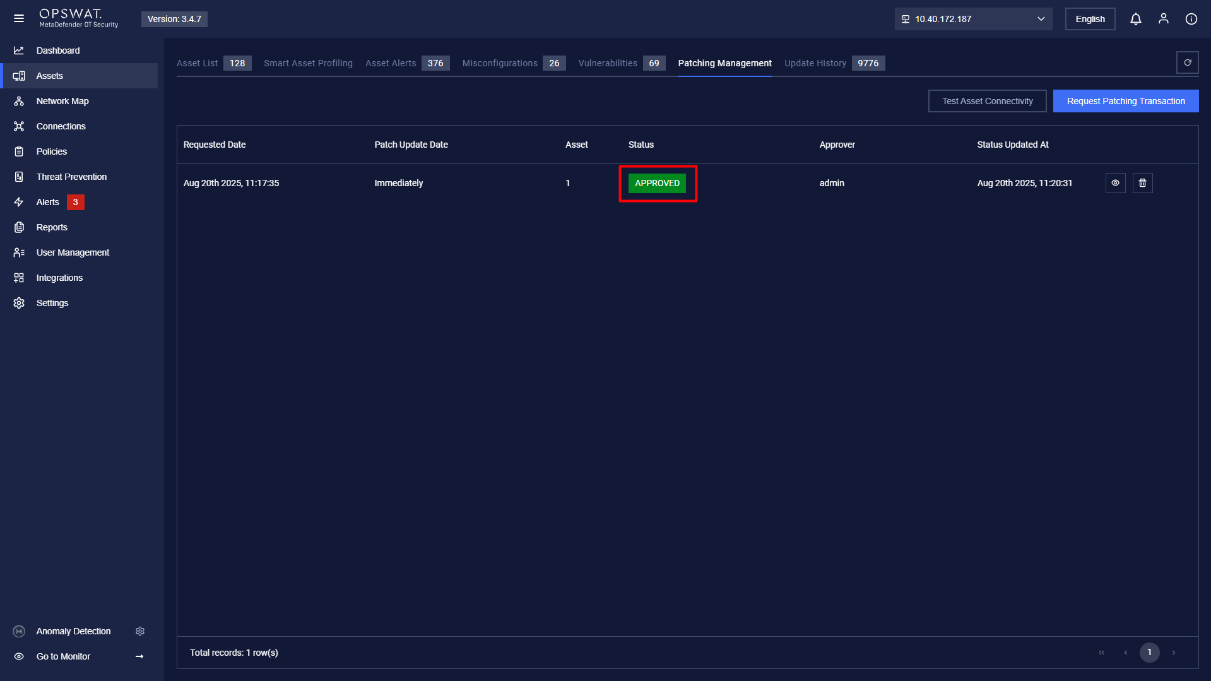
Task: Open the hamburger menu icon
Action: [x=19, y=19]
